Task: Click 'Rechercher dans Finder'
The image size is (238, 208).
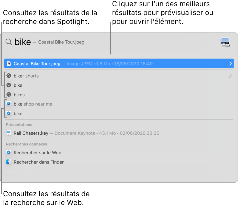Action: click(x=39, y=162)
